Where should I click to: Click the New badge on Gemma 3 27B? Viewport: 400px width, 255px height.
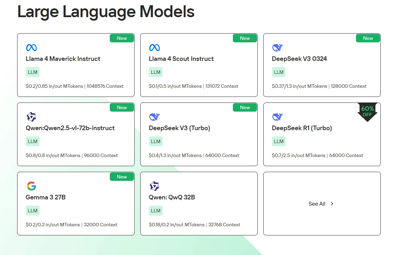(x=122, y=177)
